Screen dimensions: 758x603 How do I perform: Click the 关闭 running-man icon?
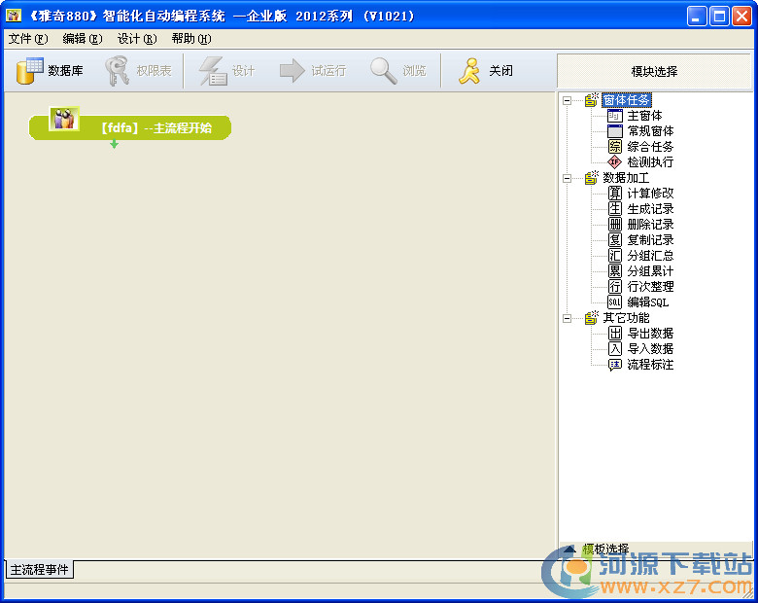coord(469,71)
